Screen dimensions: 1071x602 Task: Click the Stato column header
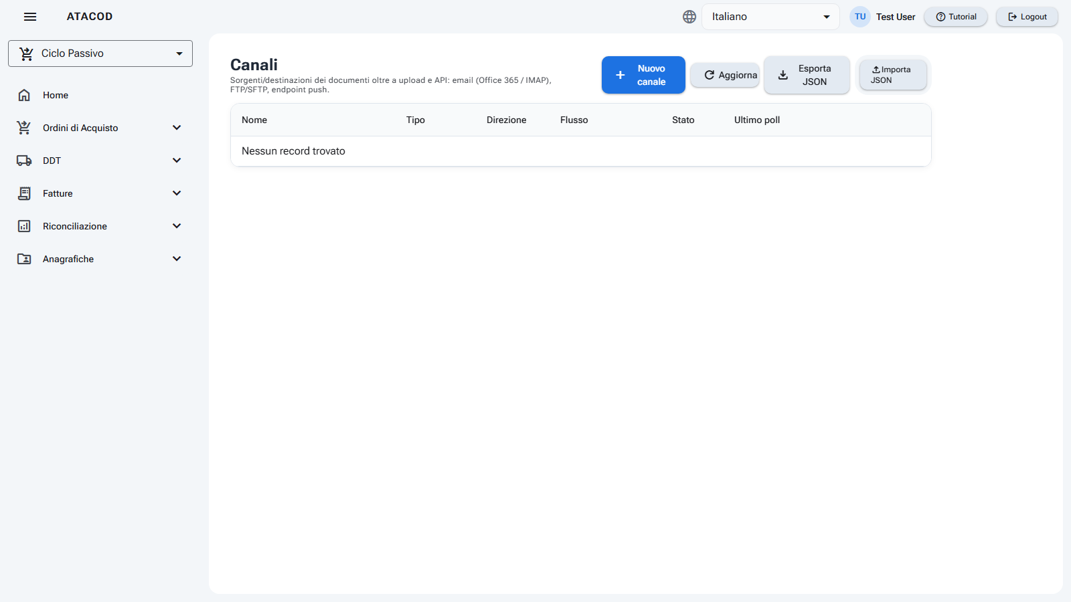tap(683, 120)
